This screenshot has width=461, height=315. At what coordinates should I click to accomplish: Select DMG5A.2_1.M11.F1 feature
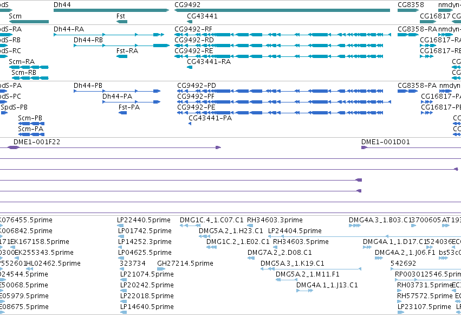[287, 280]
